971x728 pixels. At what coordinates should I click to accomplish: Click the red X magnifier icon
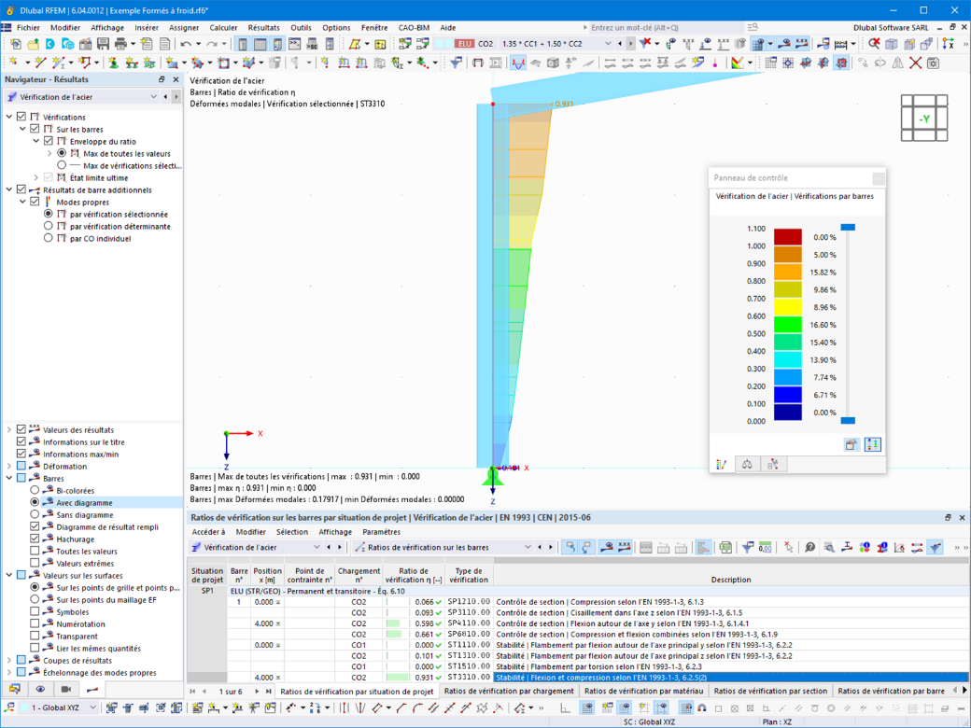(x=873, y=43)
